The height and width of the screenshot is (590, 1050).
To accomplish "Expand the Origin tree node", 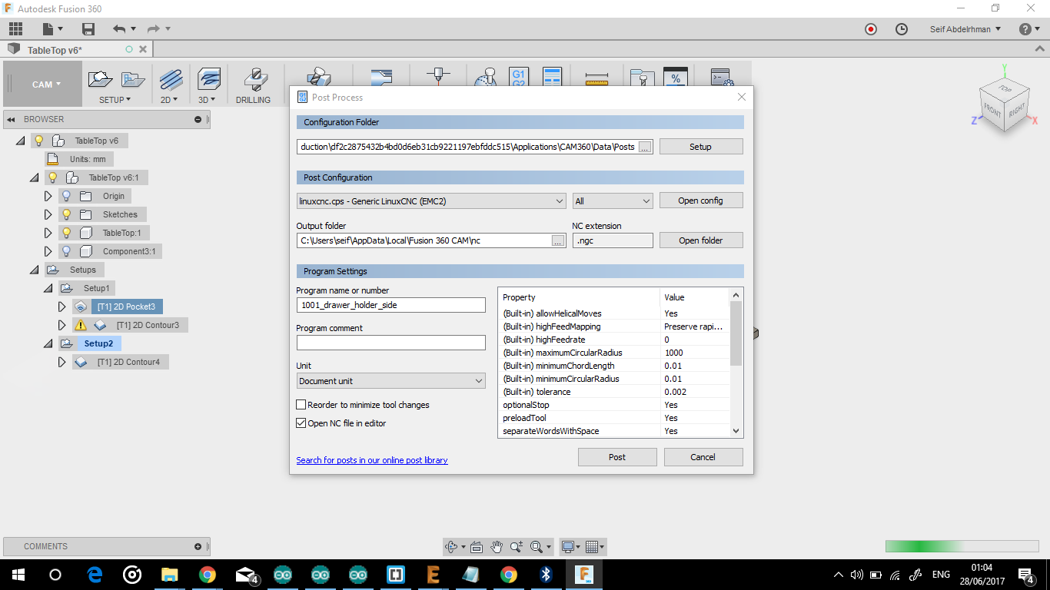I will pyautogui.click(x=48, y=196).
